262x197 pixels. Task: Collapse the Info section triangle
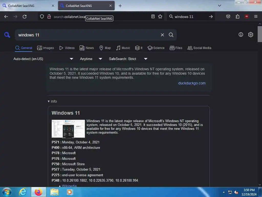[x=49, y=101]
